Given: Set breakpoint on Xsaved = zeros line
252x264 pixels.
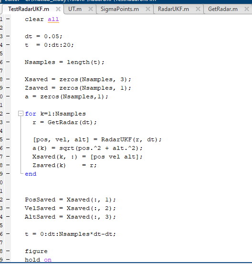Looking at the screenshot, I should pos(8,79).
